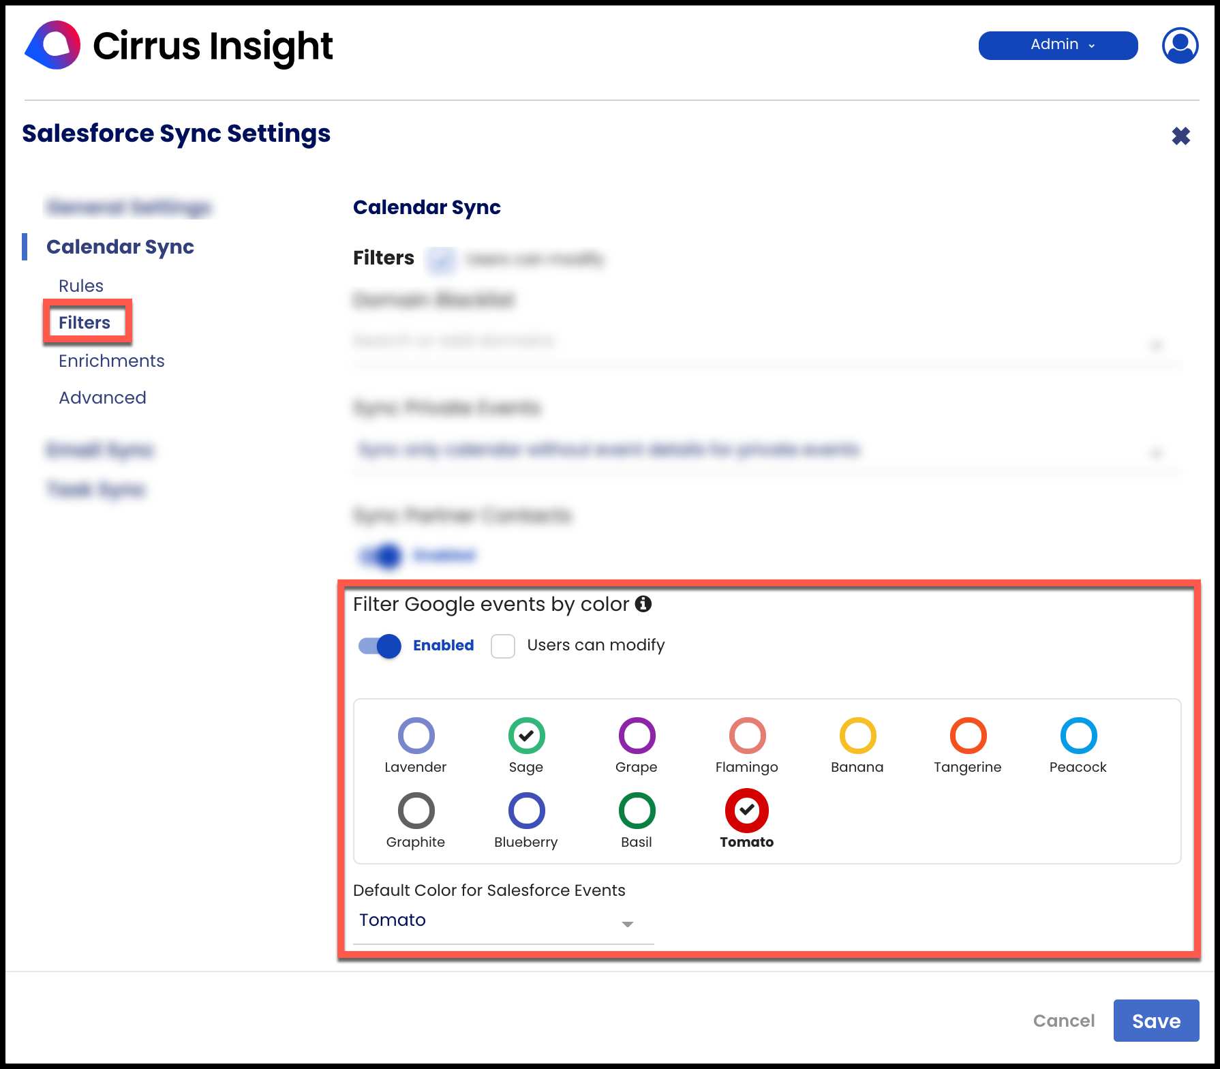Go to Rules in the sidebar
The image size is (1220, 1069).
tap(81, 286)
